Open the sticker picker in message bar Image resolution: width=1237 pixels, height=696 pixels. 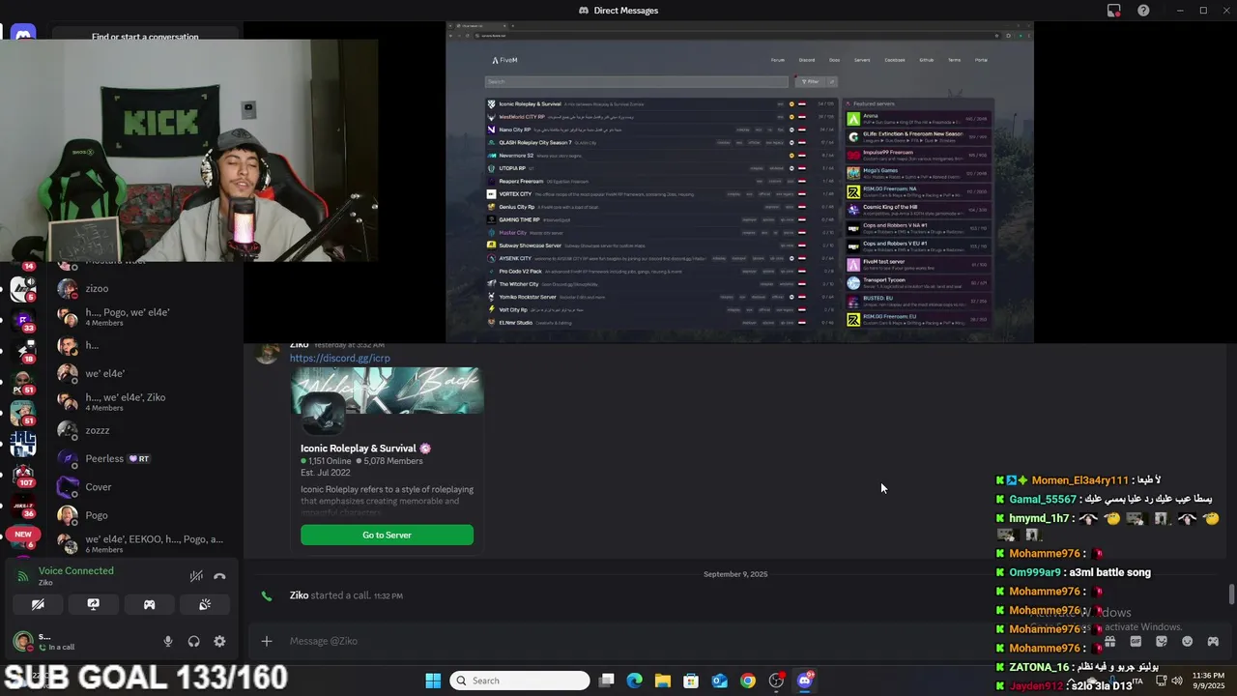coord(1162,641)
